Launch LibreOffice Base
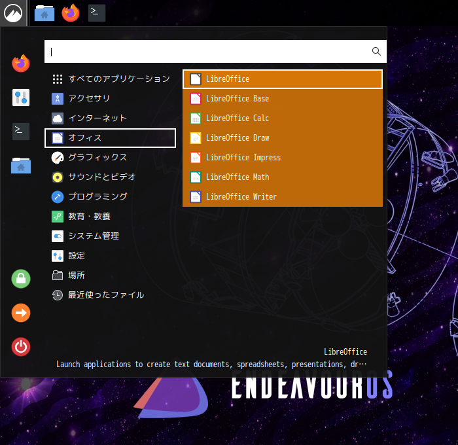Image resolution: width=458 pixels, height=445 pixels. (x=283, y=98)
